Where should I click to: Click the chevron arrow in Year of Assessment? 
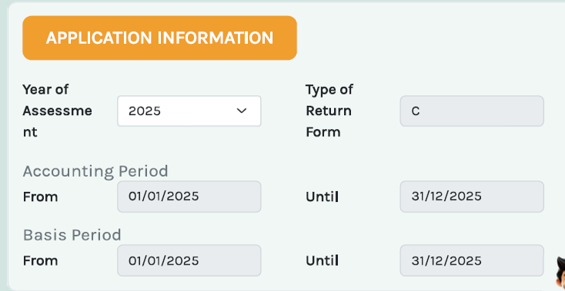(242, 111)
